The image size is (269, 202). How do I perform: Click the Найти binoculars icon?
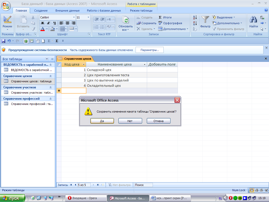[x=254, y=19]
